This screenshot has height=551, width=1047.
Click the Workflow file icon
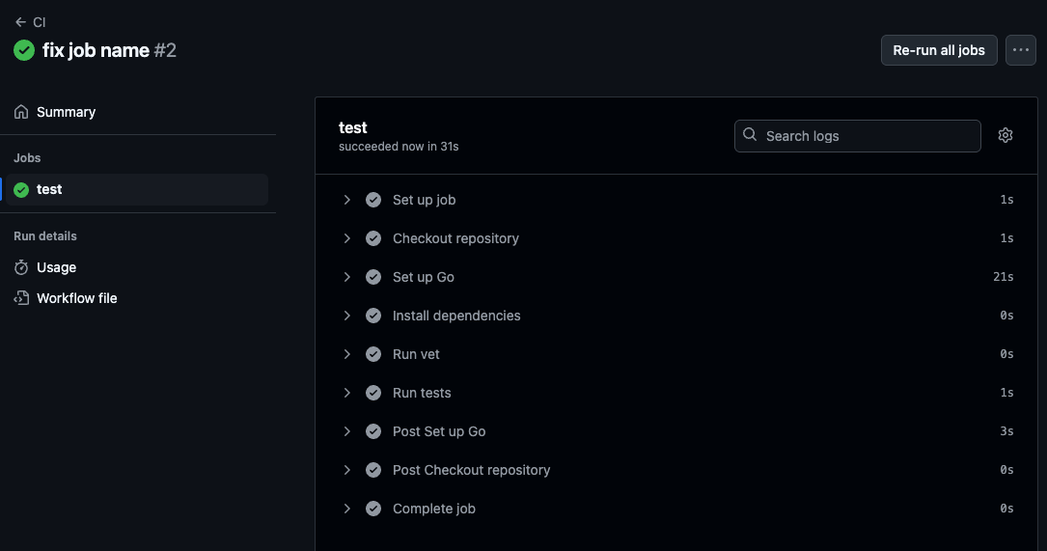tap(21, 298)
